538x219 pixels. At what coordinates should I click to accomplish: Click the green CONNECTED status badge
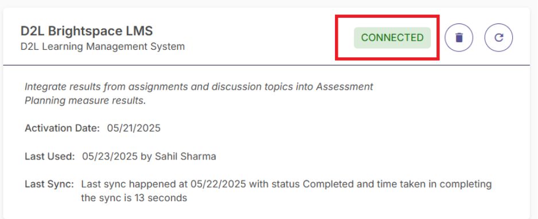tap(392, 38)
